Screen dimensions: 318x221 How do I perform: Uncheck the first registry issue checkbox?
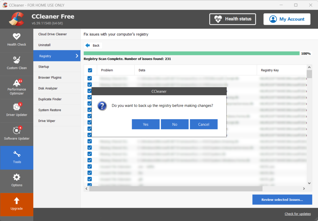pos(90,78)
